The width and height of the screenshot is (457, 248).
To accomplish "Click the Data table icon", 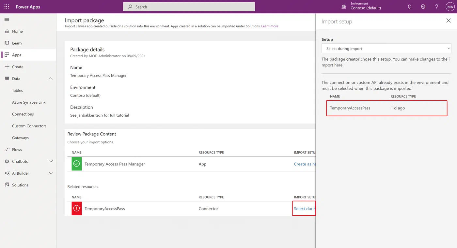I will [x=7, y=79].
